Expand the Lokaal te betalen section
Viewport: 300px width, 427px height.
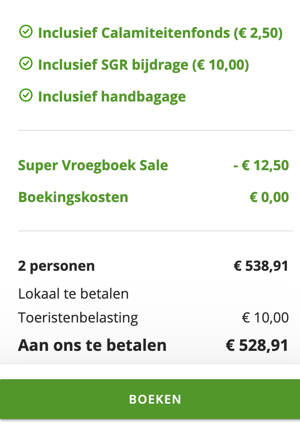(x=73, y=294)
